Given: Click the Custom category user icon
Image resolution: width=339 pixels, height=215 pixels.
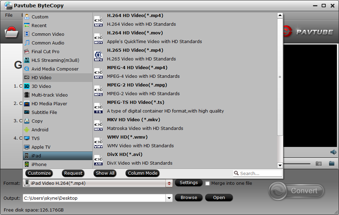Looking at the screenshot, I should [27, 17].
